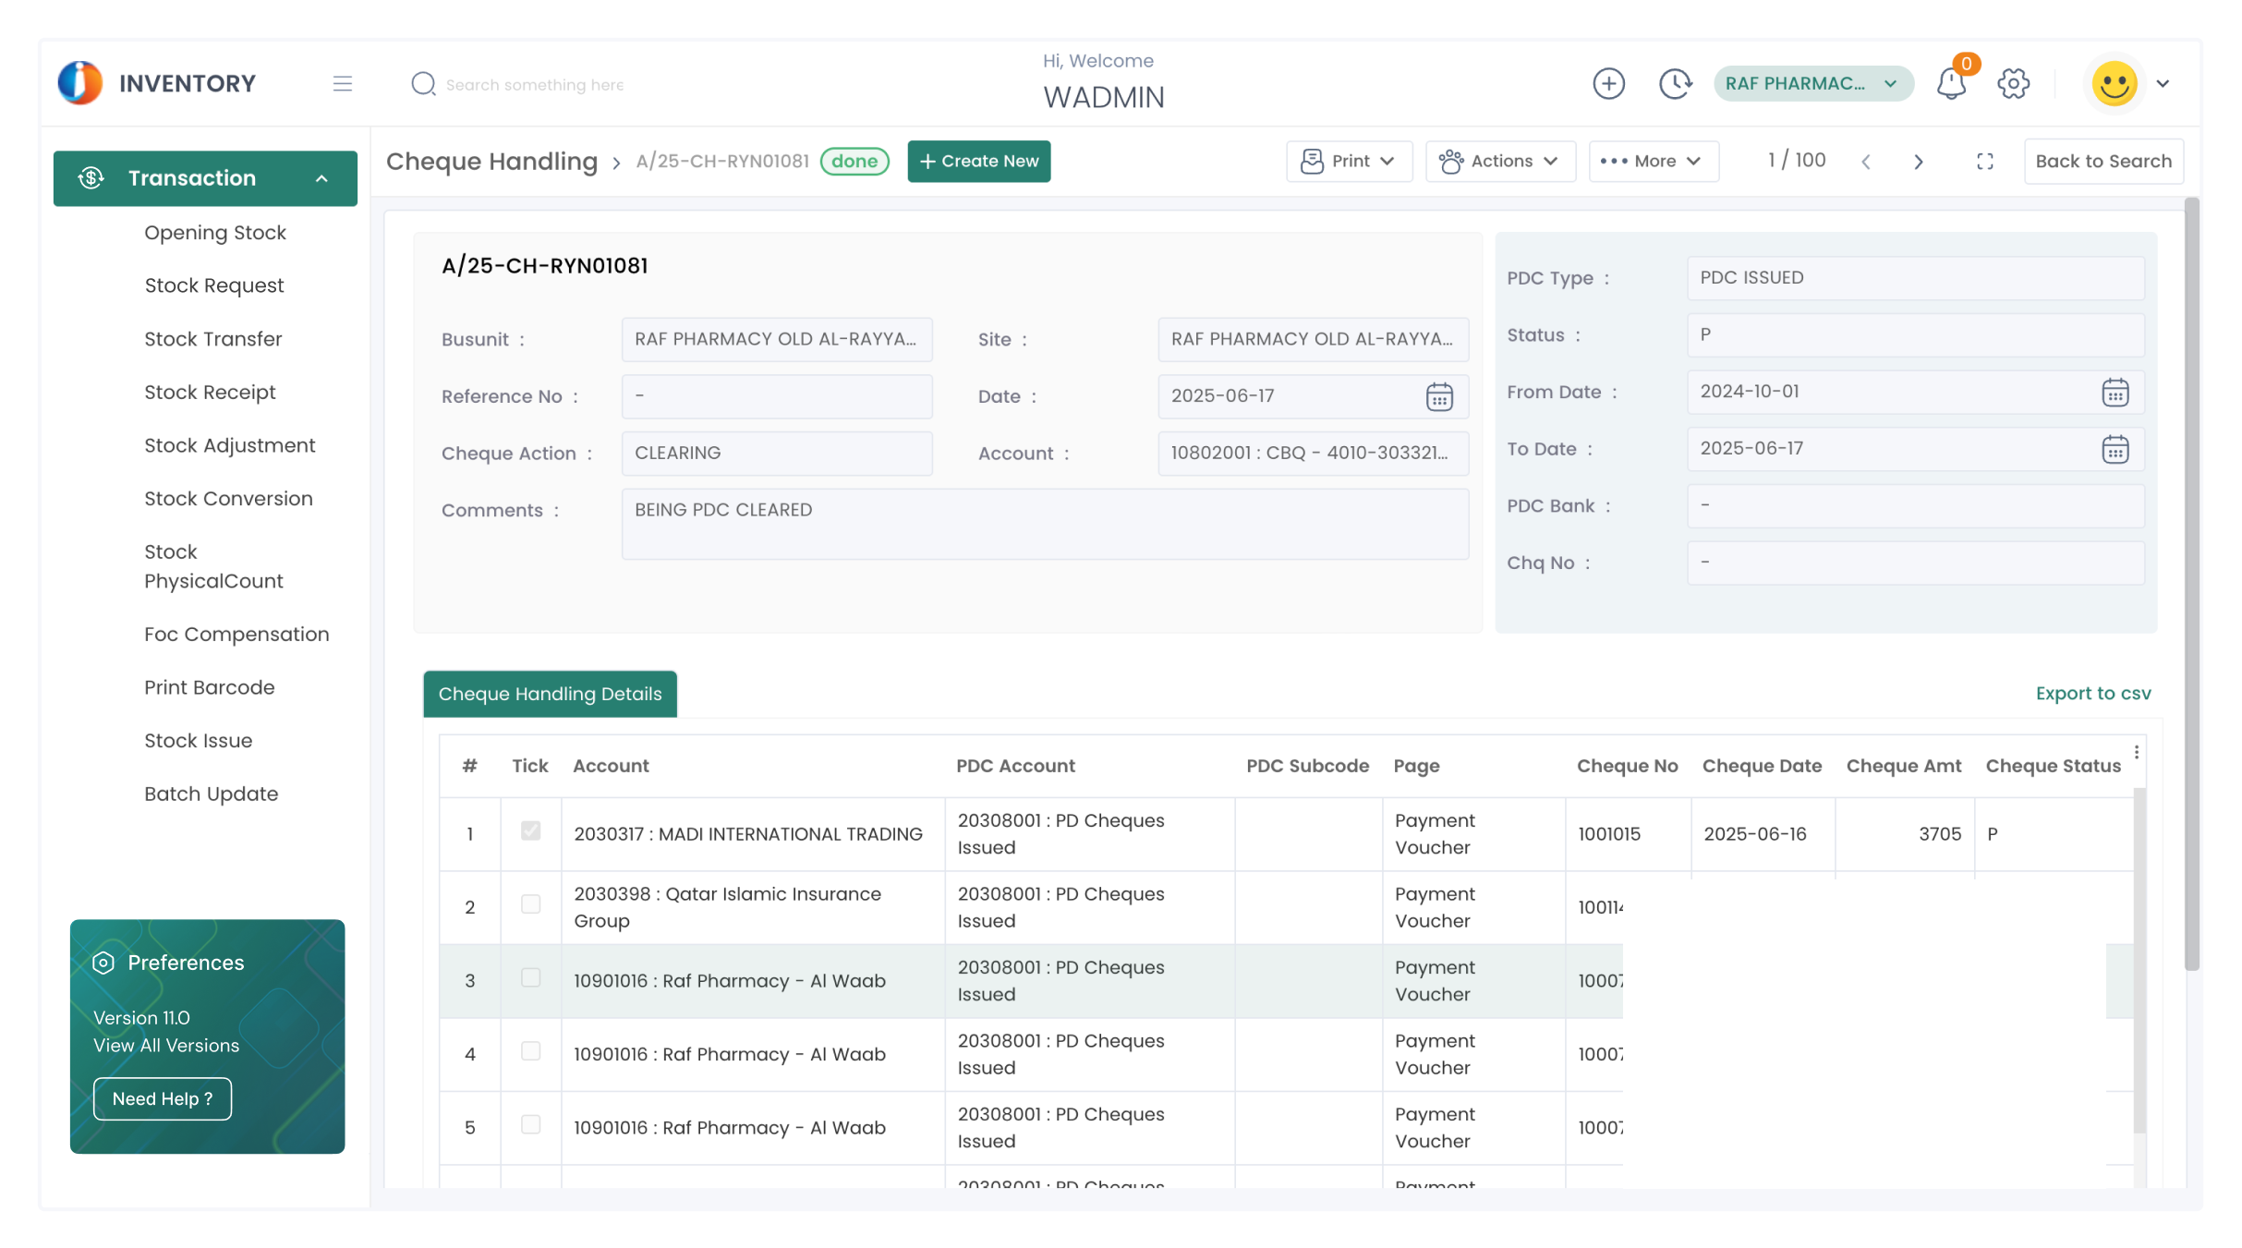
Task: Go to next record arrow
Action: pyautogui.click(x=1919, y=162)
